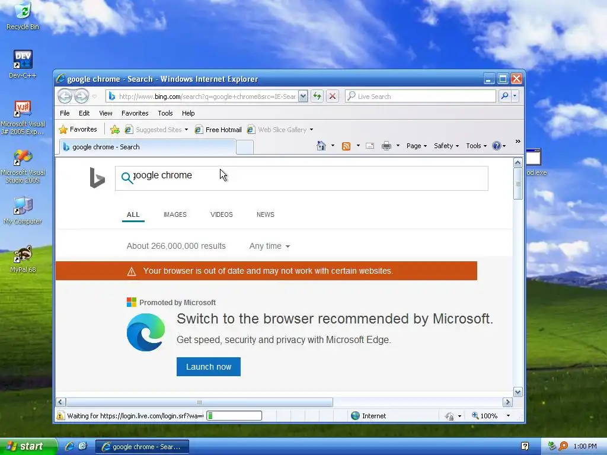The width and height of the screenshot is (607, 455).
Task: Open the Safety command menu
Action: [446, 146]
